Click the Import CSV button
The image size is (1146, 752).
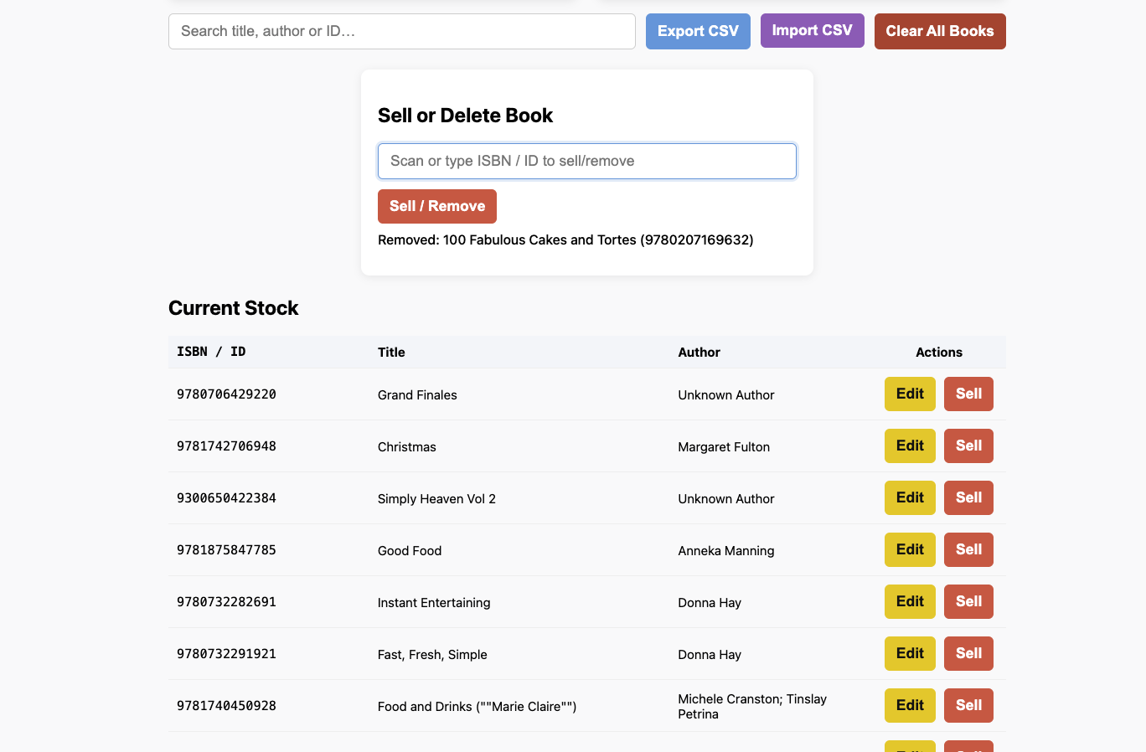coord(812,30)
